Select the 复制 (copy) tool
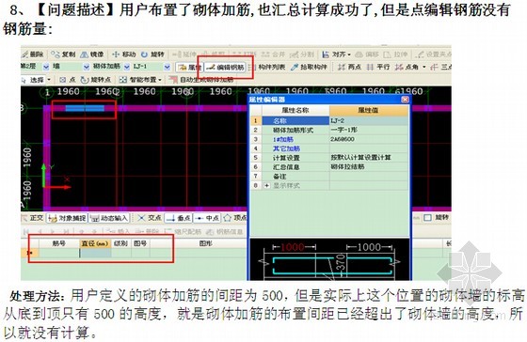 coord(63,54)
